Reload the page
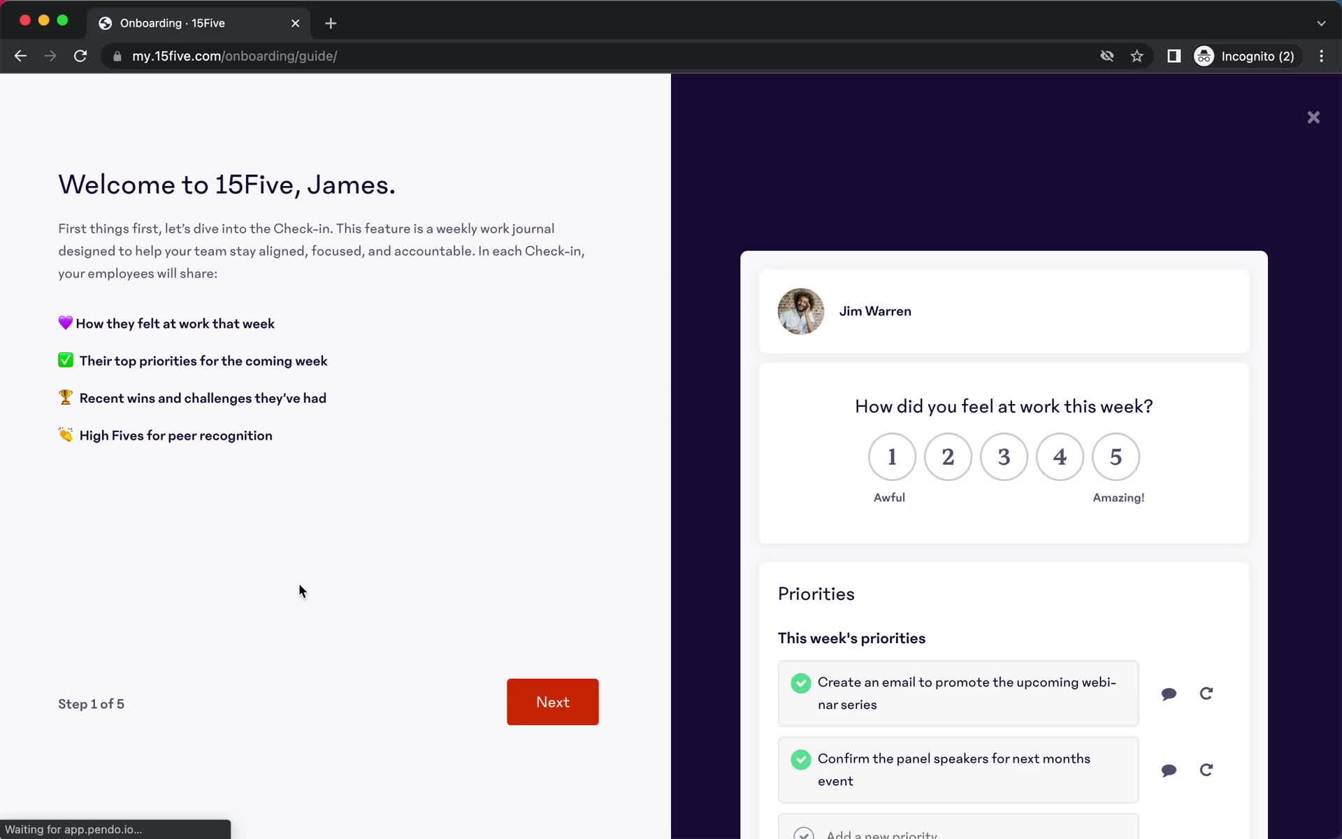The width and height of the screenshot is (1342, 839). coord(80,56)
